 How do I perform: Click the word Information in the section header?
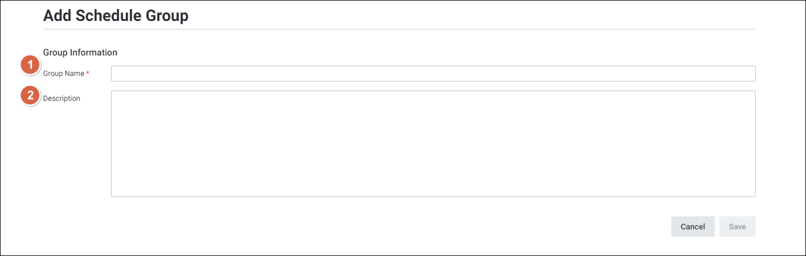(93, 52)
